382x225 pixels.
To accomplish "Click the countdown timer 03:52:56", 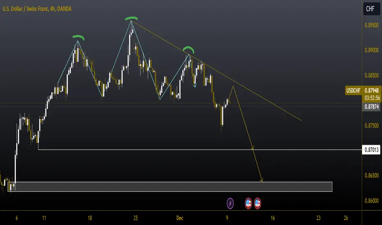I will pyautogui.click(x=372, y=98).
